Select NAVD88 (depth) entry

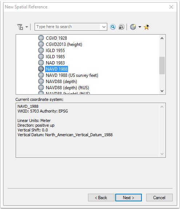tap(61, 82)
